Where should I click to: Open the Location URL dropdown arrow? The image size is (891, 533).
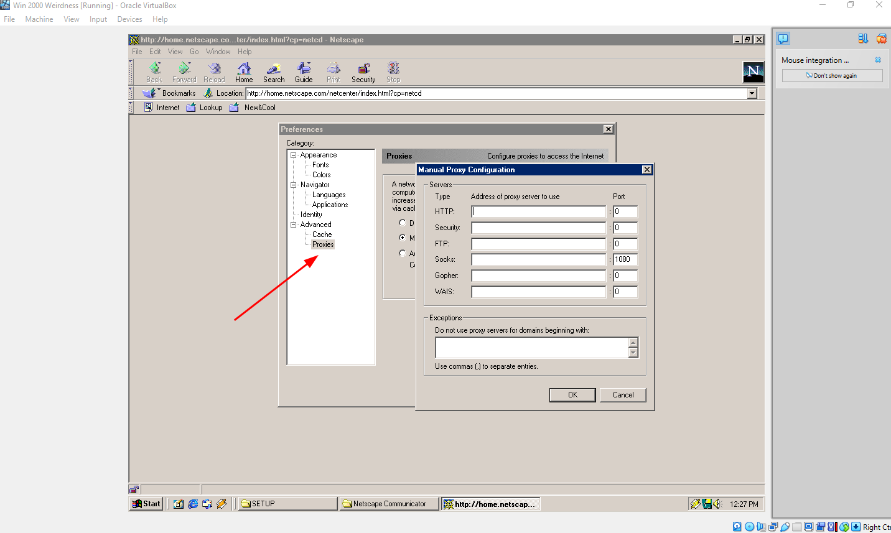pyautogui.click(x=752, y=93)
